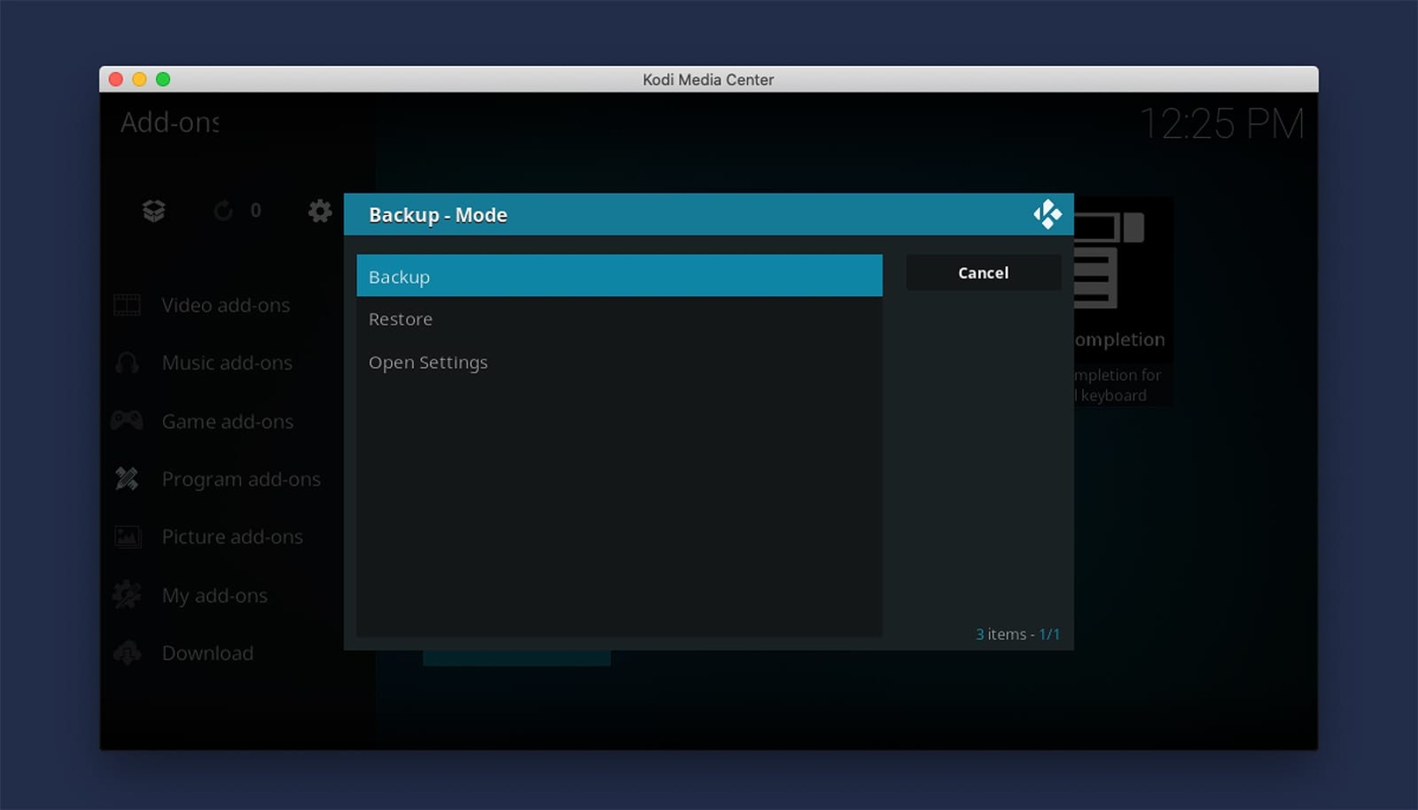Open Video add-ons category
This screenshot has width=1418, height=810.
coord(226,305)
